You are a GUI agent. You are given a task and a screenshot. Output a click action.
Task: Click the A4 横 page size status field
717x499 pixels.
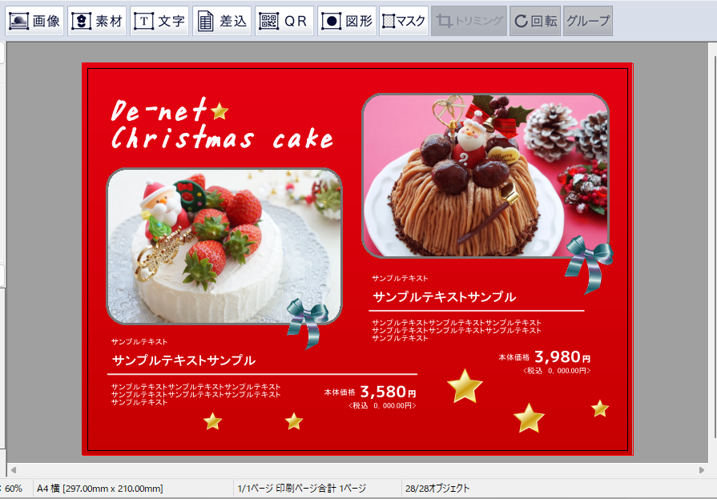[100, 489]
